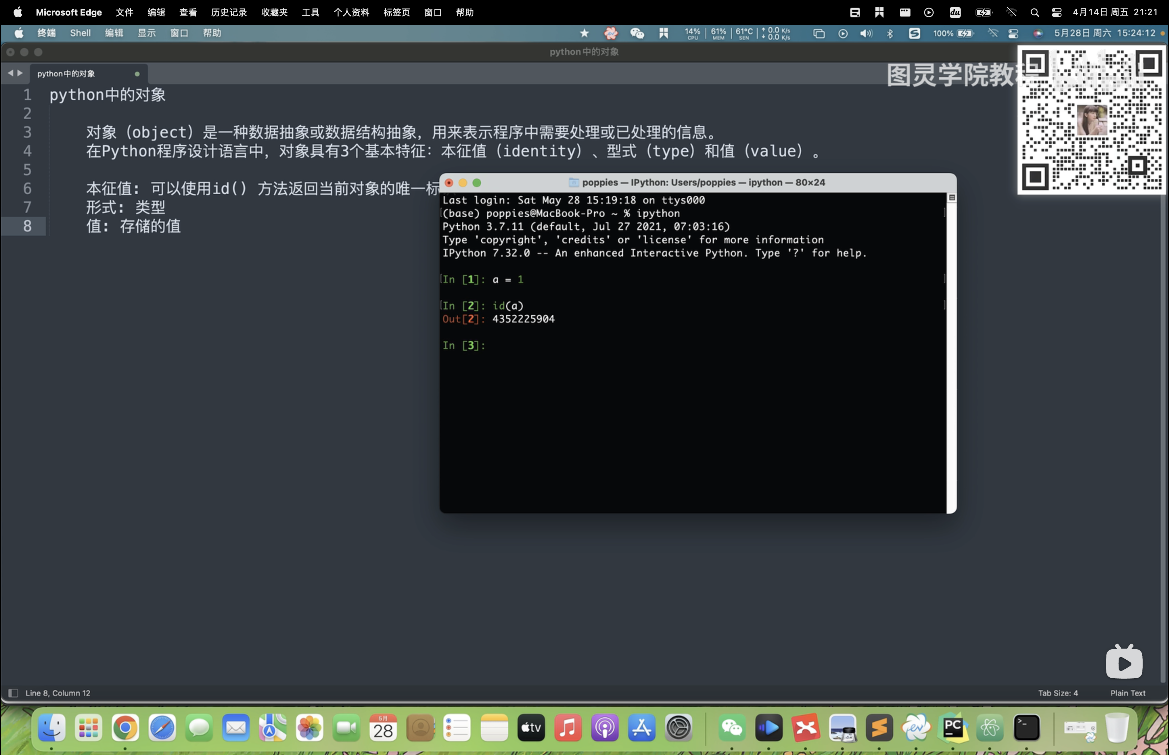Click terminal title 'poppies — IPython'
Viewport: 1169px width, 755px height.
coord(704,182)
